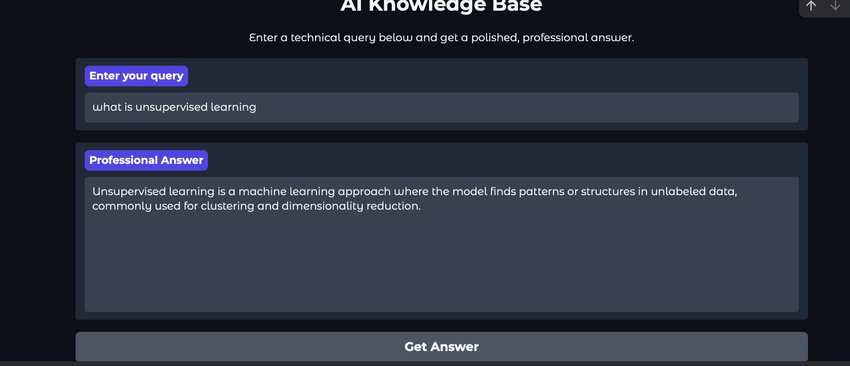
Task: Click the word 'what' in the query
Action: pyautogui.click(x=107, y=107)
